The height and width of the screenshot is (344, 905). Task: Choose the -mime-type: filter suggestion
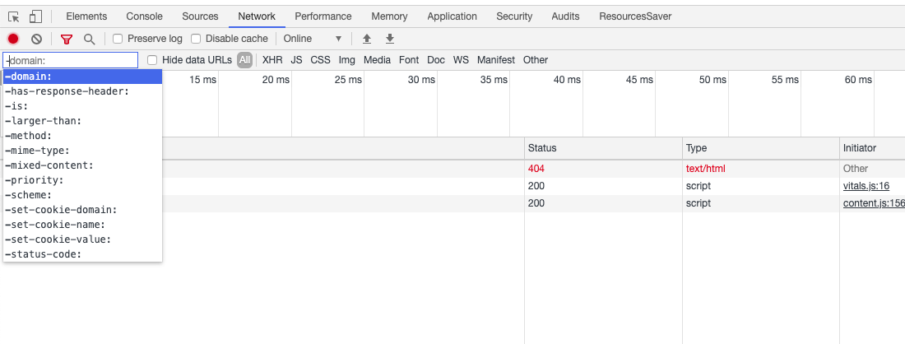37,151
